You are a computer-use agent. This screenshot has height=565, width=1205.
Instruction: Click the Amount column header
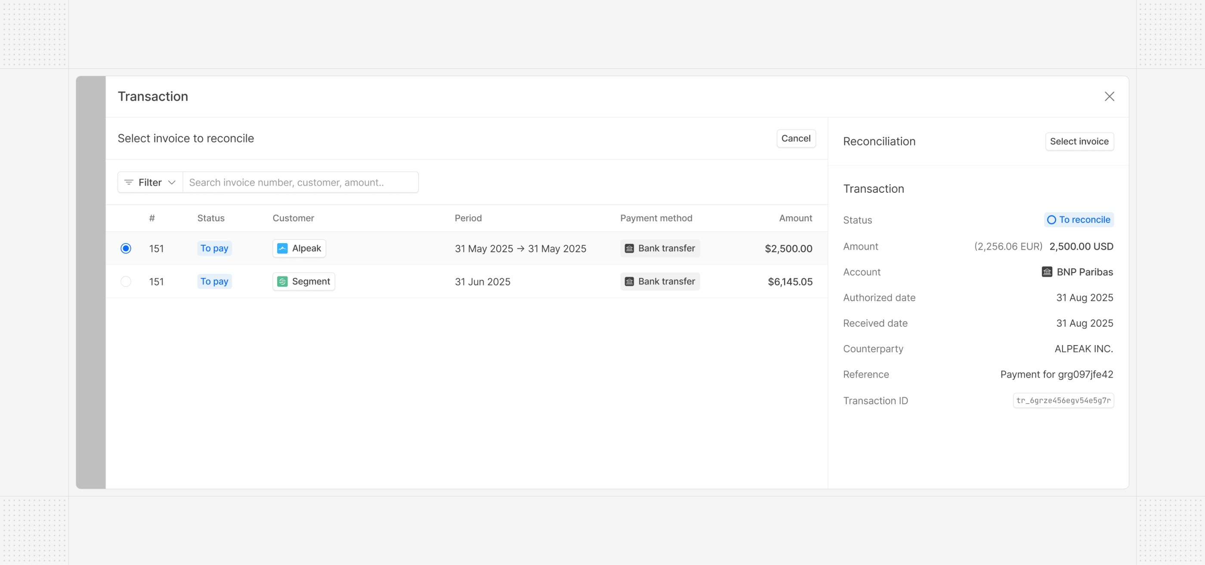click(795, 218)
